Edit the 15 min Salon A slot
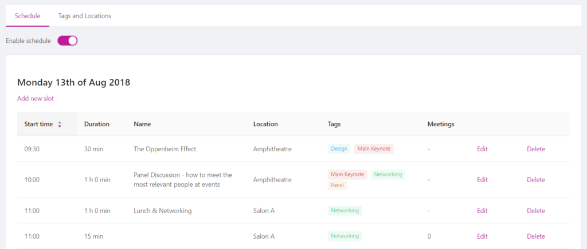The image size is (587, 249). [482, 236]
